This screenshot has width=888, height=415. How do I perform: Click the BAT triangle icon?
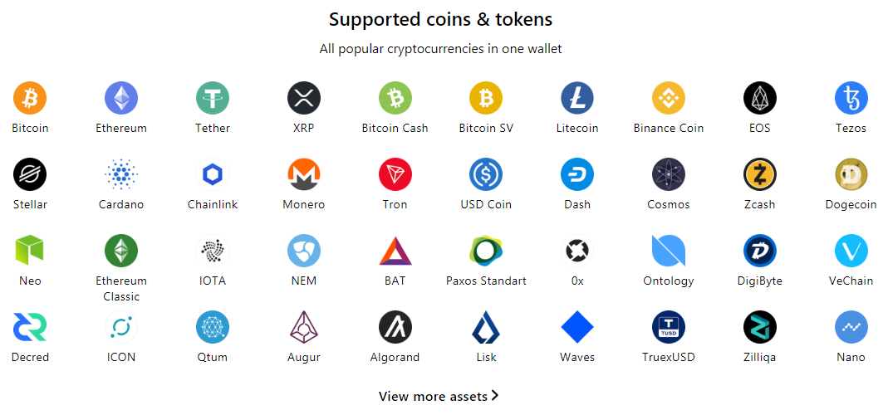[395, 251]
